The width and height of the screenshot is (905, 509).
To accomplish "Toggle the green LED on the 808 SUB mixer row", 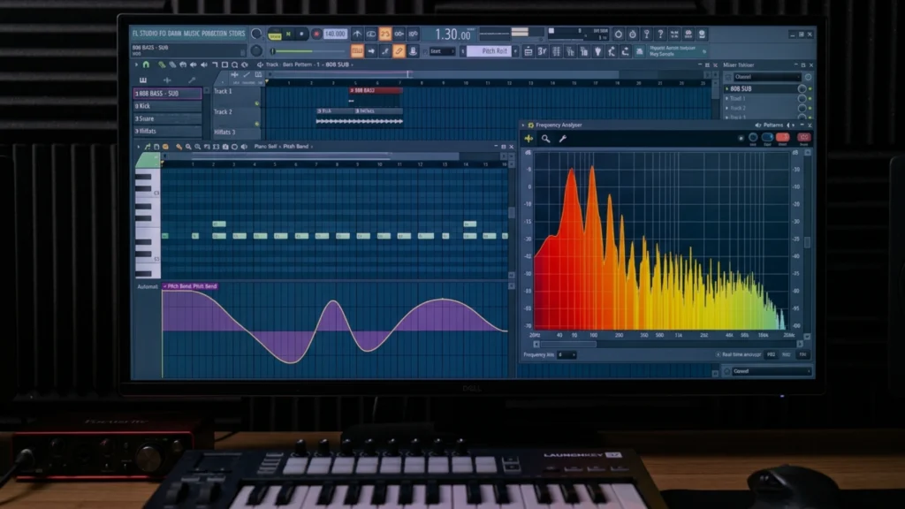I will (x=810, y=89).
